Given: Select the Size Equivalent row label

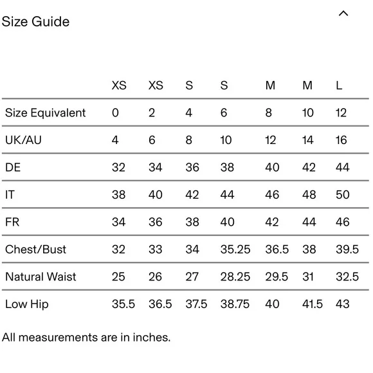Looking at the screenshot, I should [x=45, y=113].
